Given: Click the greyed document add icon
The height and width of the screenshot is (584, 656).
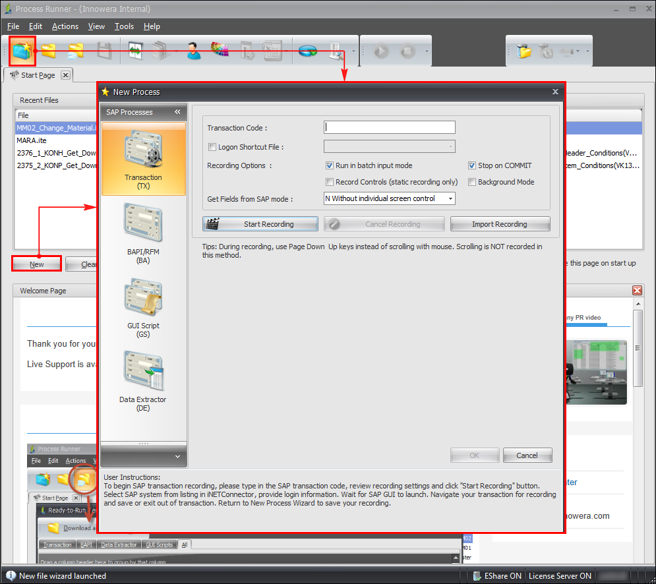Looking at the screenshot, I should click(247, 51).
